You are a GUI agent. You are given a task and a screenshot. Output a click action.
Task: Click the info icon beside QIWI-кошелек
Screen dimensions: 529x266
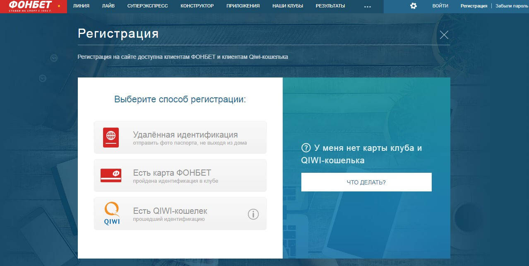(x=253, y=214)
